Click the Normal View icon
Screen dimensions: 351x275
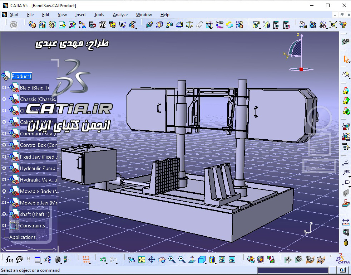[x=192, y=260]
